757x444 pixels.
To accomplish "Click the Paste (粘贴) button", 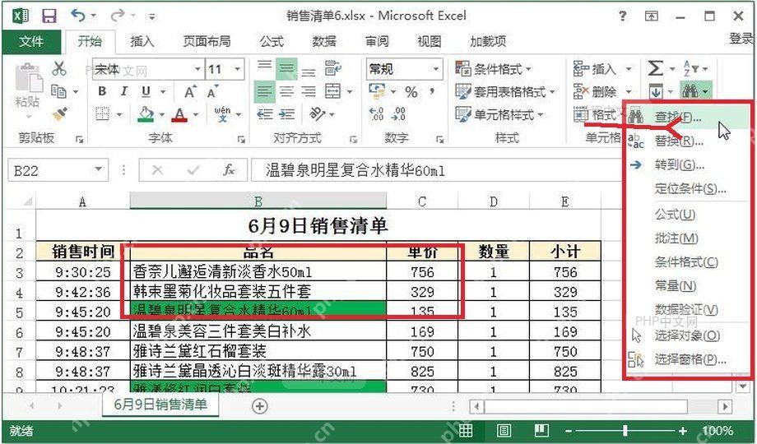I will point(27,90).
